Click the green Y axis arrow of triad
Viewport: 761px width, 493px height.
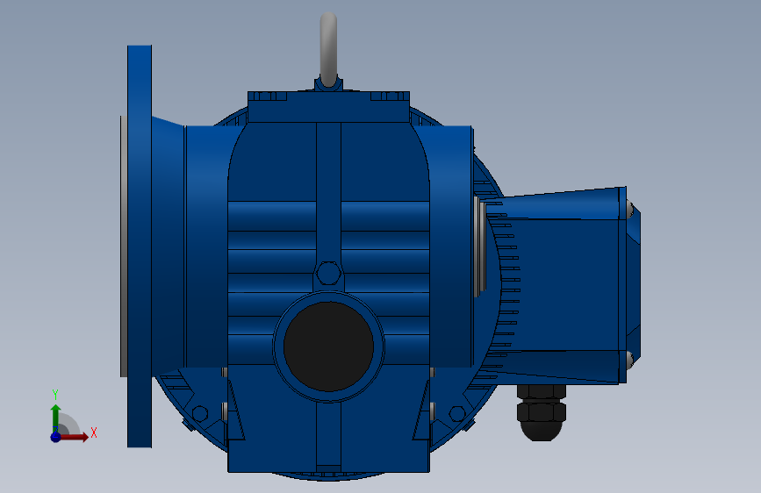coord(55,418)
